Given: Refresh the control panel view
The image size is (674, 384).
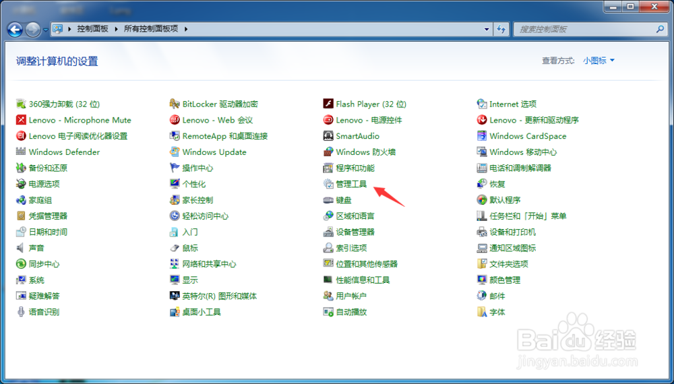Looking at the screenshot, I should click(x=501, y=29).
